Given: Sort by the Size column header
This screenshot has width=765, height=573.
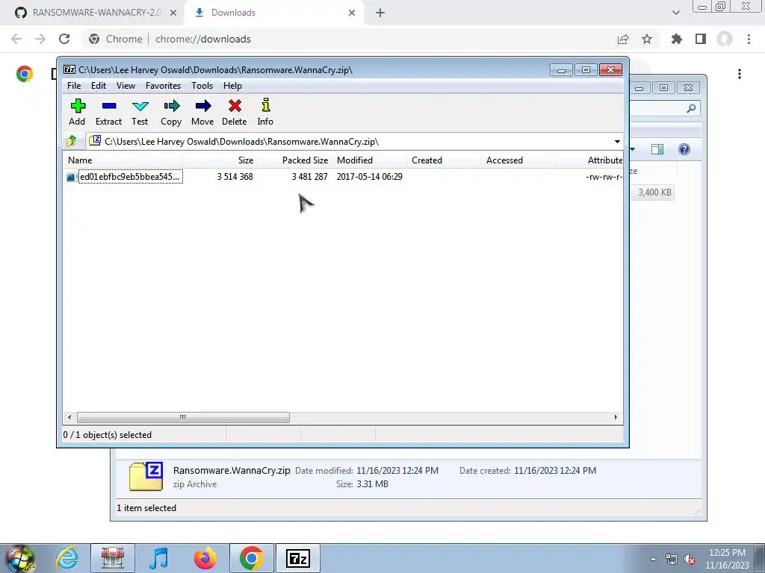Looking at the screenshot, I should [220, 160].
